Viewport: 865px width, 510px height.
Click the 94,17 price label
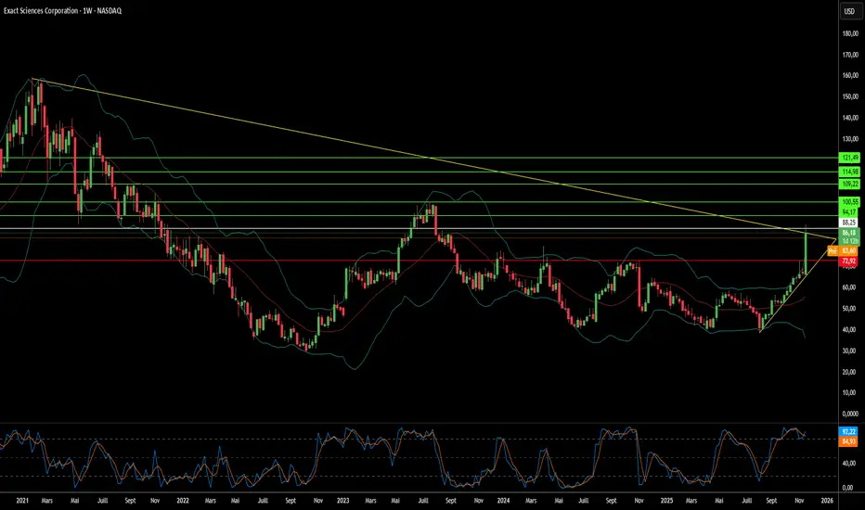[x=849, y=212]
